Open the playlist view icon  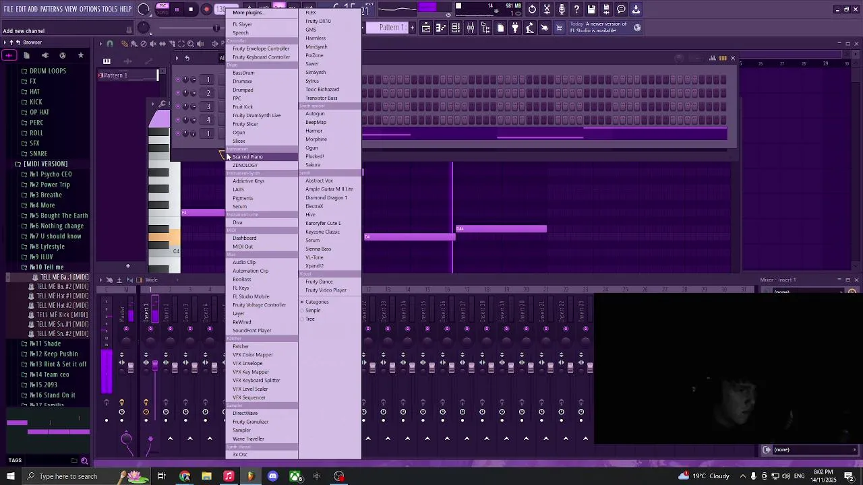[426, 28]
